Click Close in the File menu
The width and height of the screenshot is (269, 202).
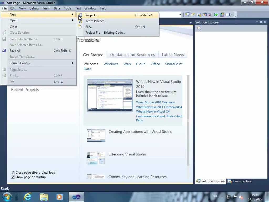[38, 27]
